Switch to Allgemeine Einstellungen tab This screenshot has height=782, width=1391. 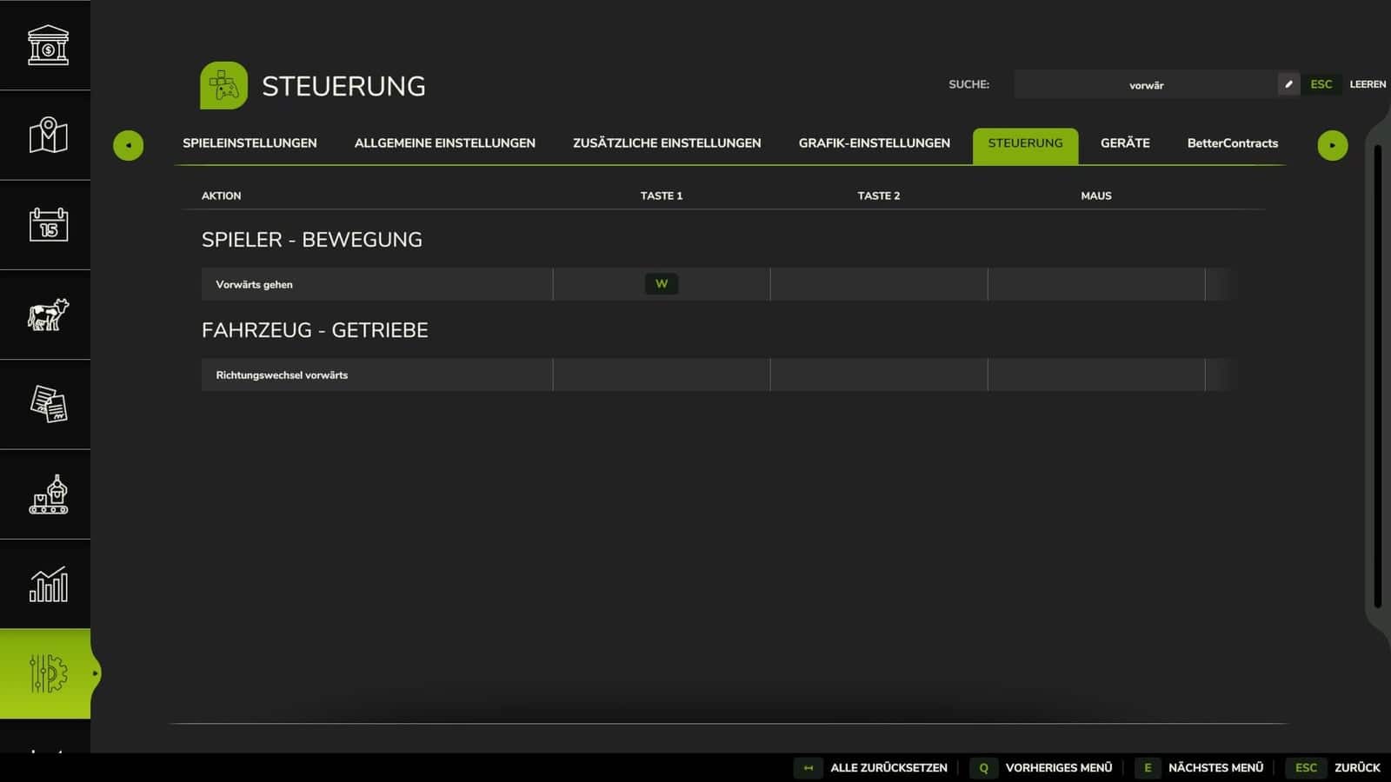coord(445,143)
